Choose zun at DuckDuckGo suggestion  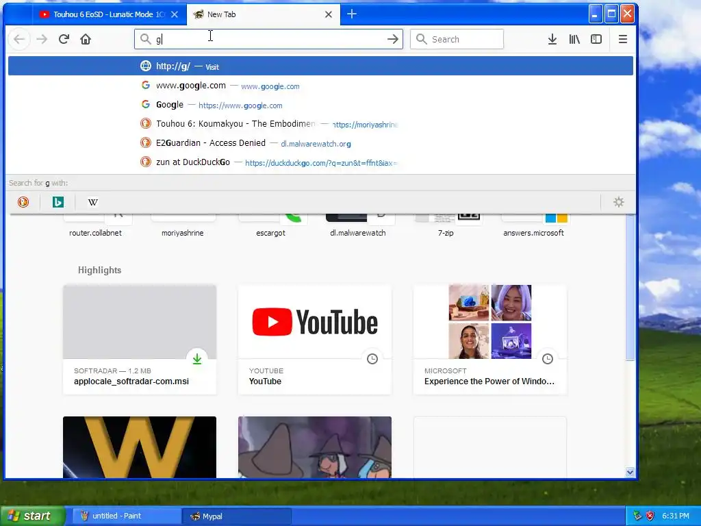pyautogui.click(x=320, y=162)
